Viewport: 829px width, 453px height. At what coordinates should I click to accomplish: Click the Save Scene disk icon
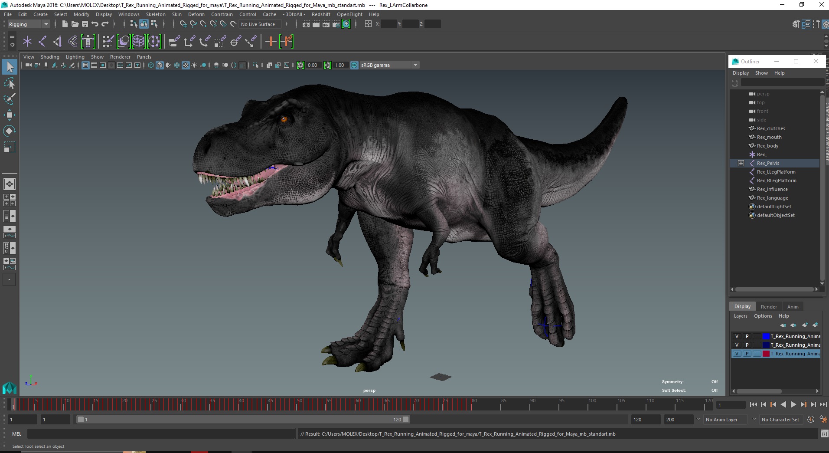click(85, 24)
